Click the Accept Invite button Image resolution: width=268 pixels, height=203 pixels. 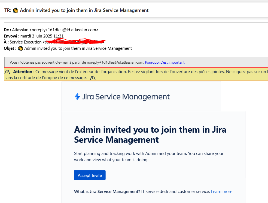coord(90,175)
